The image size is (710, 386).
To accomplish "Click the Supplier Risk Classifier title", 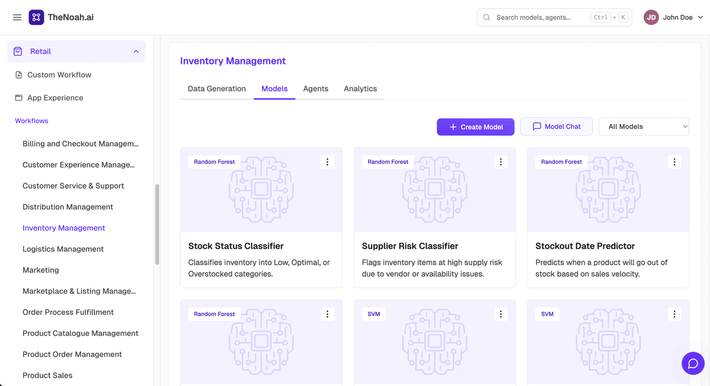I will click(x=410, y=246).
